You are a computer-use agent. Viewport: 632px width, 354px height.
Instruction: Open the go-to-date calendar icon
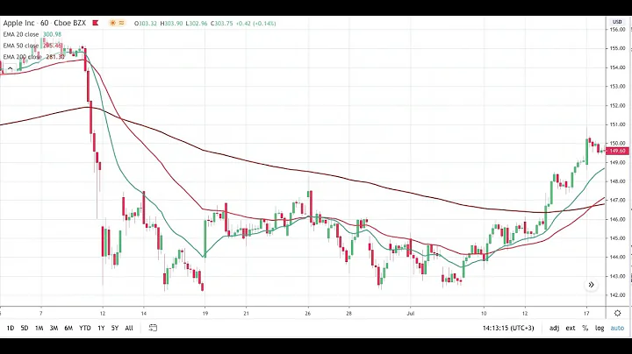pyautogui.click(x=153, y=328)
